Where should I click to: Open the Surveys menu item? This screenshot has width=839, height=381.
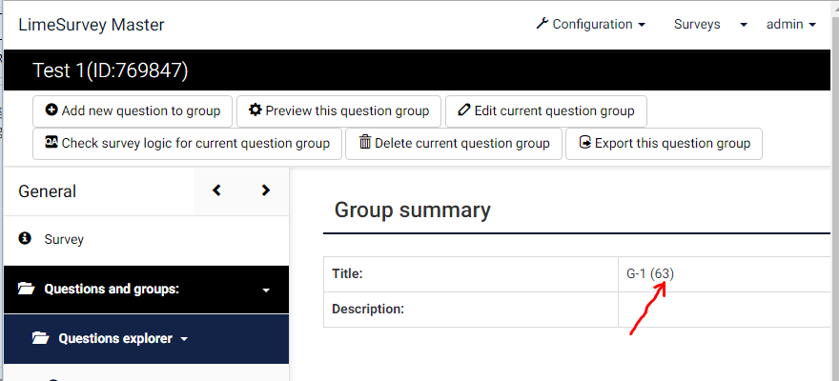(697, 24)
